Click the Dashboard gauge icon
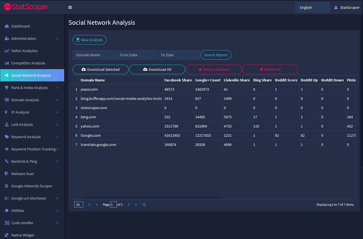363x239 pixels. pos(7,26)
